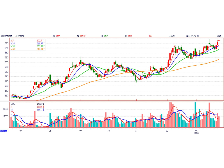The image size is (224, 168).
Task: Click the price change triangle △7
Action: (150, 36)
